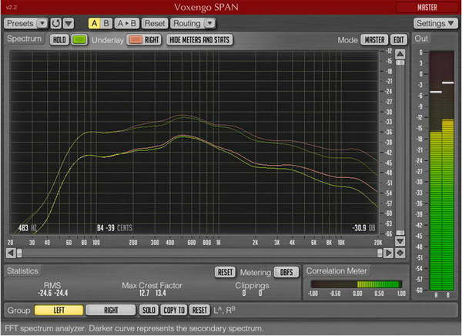Open the MASTER mode selector
This screenshot has height=336, width=462.
click(375, 39)
